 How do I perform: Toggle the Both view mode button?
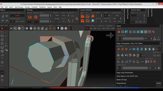pos(87,28)
